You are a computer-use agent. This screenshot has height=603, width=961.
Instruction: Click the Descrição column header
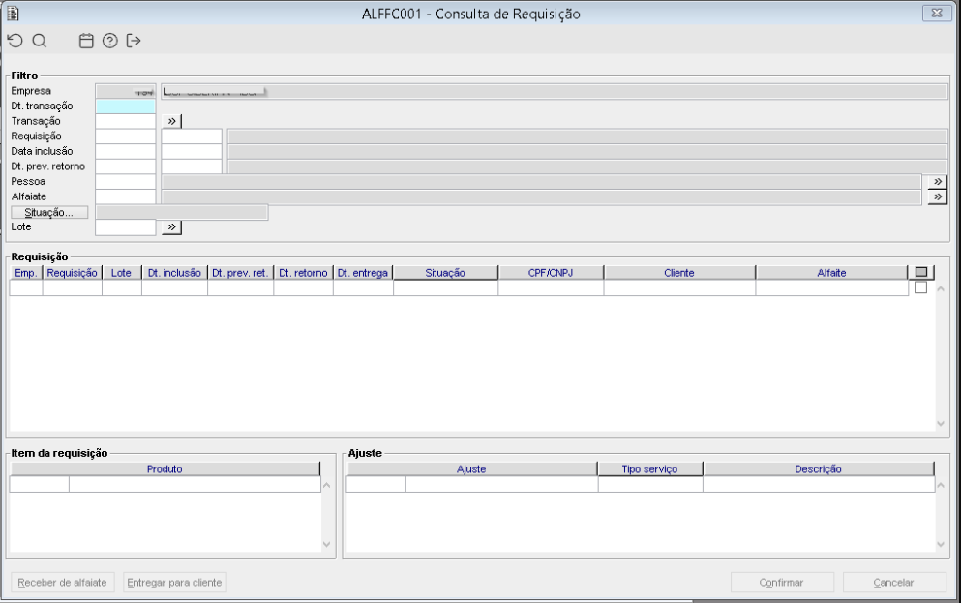(818, 469)
